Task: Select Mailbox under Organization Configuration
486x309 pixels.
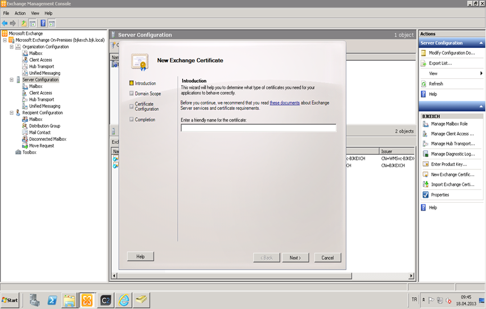Action: (35, 53)
